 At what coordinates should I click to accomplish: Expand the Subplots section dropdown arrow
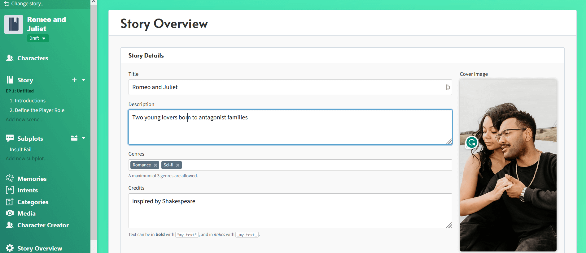tap(84, 138)
